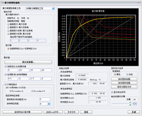Select Procedure-B radio button
This screenshot has width=142, height=116.
pyautogui.click(x=32, y=91)
